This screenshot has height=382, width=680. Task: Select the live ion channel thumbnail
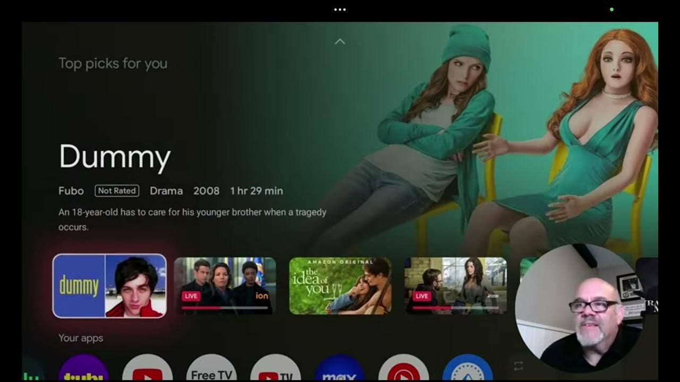point(225,286)
